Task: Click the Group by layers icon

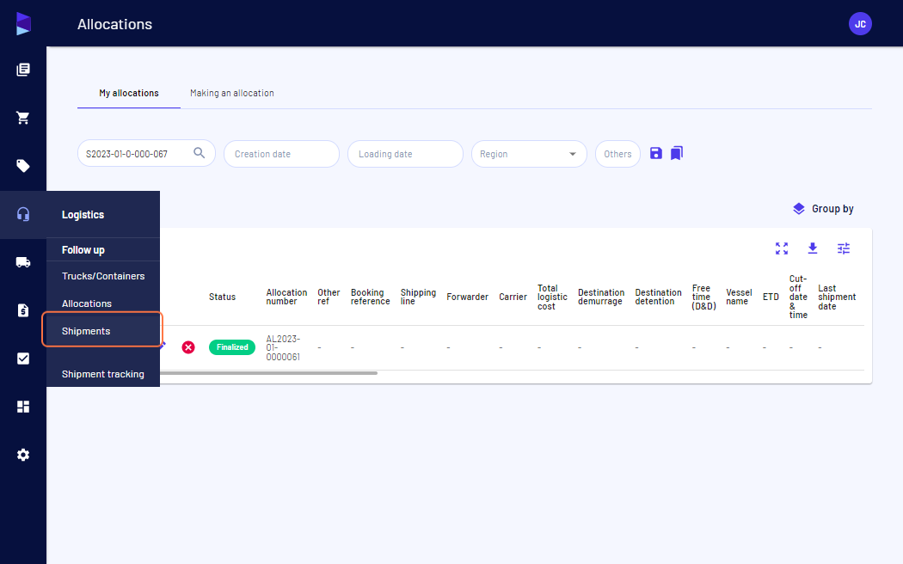Action: (x=798, y=208)
